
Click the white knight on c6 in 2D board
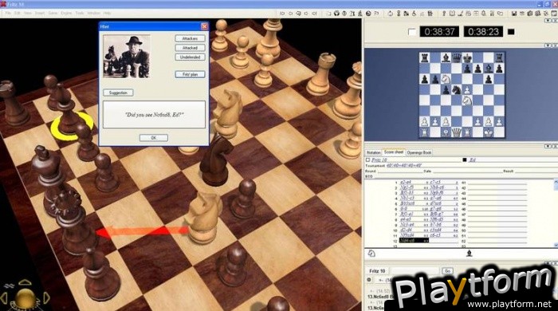[446, 79]
